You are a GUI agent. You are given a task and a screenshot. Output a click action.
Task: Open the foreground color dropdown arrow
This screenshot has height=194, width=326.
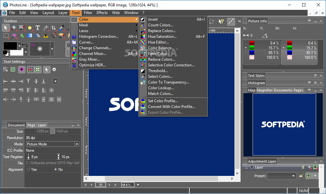[x=19, y=46]
